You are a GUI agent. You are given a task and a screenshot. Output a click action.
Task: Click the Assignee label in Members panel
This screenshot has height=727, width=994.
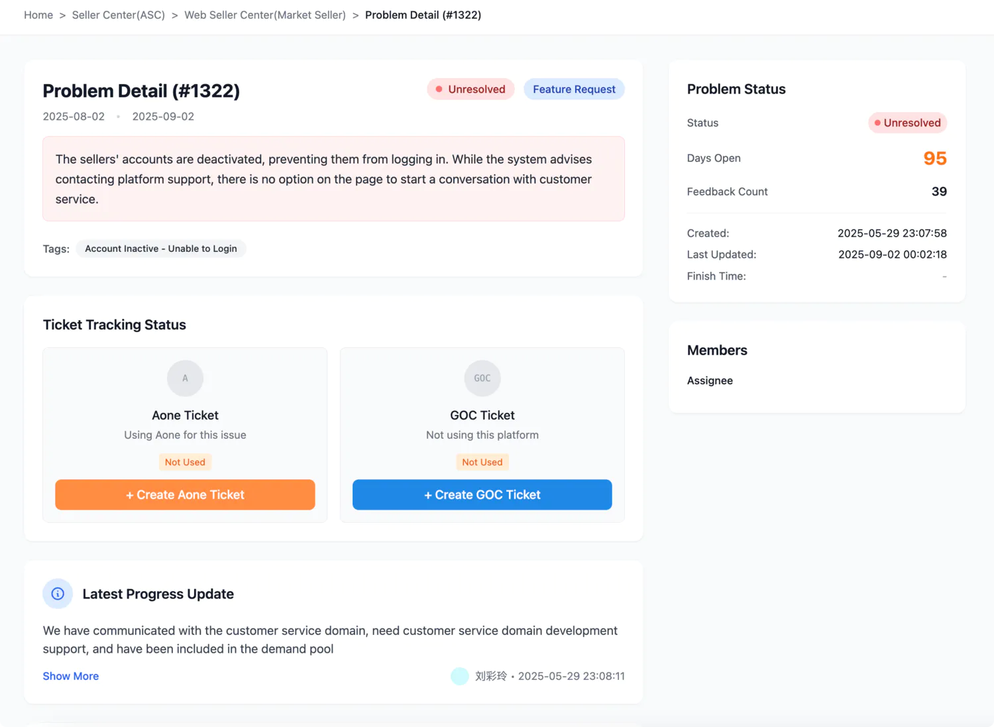click(x=710, y=380)
